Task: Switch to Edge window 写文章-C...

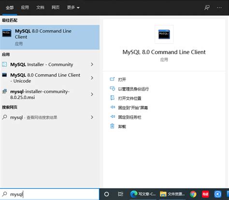Action: [x=143, y=194]
